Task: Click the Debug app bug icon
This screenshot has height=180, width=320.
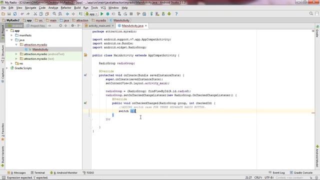Action: tap(107, 14)
